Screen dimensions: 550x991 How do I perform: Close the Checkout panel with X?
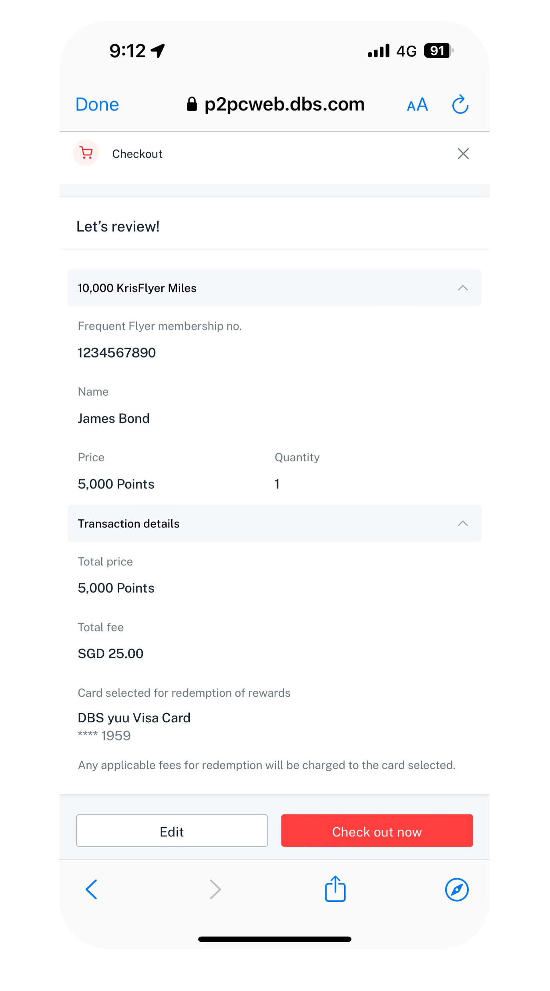pyautogui.click(x=463, y=153)
